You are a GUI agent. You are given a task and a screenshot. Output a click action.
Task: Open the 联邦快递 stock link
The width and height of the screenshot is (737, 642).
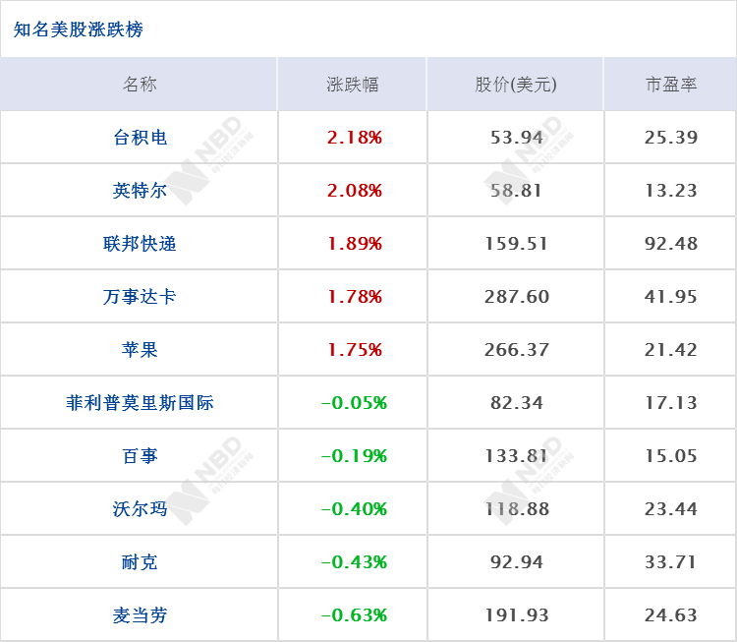click(140, 244)
